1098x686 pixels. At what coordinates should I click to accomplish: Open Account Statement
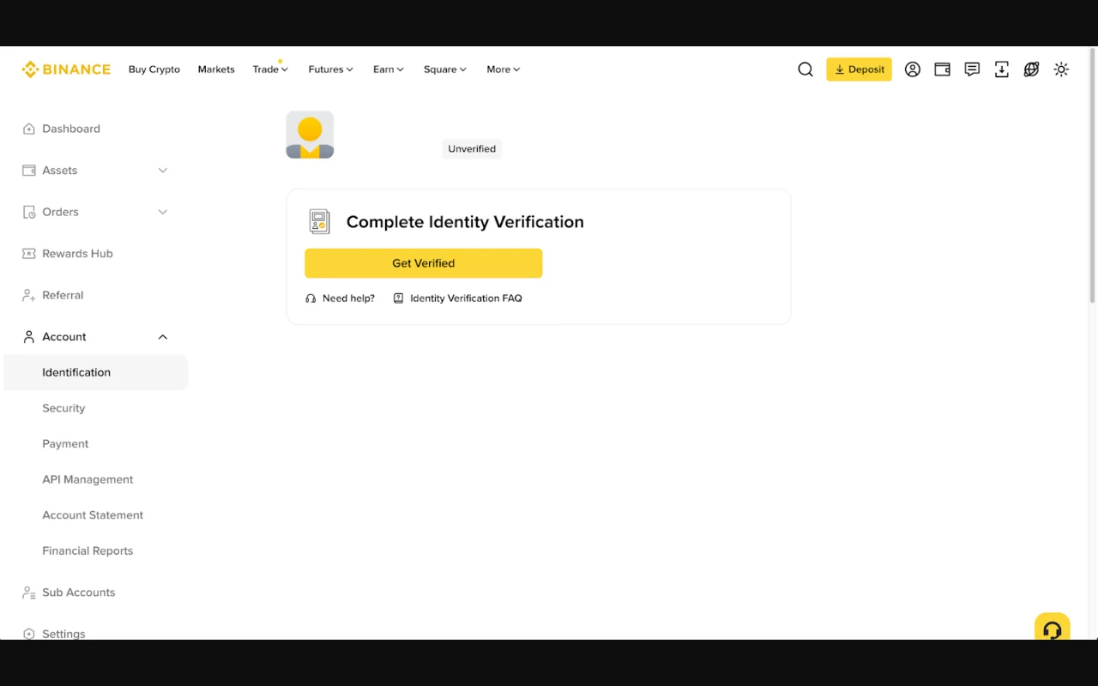pyautogui.click(x=93, y=515)
